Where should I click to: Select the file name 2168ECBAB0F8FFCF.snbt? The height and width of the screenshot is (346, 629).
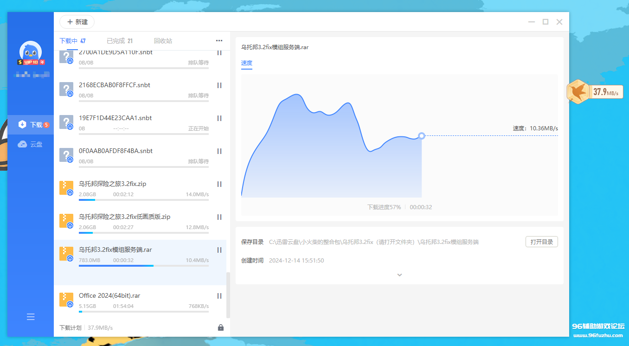[x=115, y=85]
